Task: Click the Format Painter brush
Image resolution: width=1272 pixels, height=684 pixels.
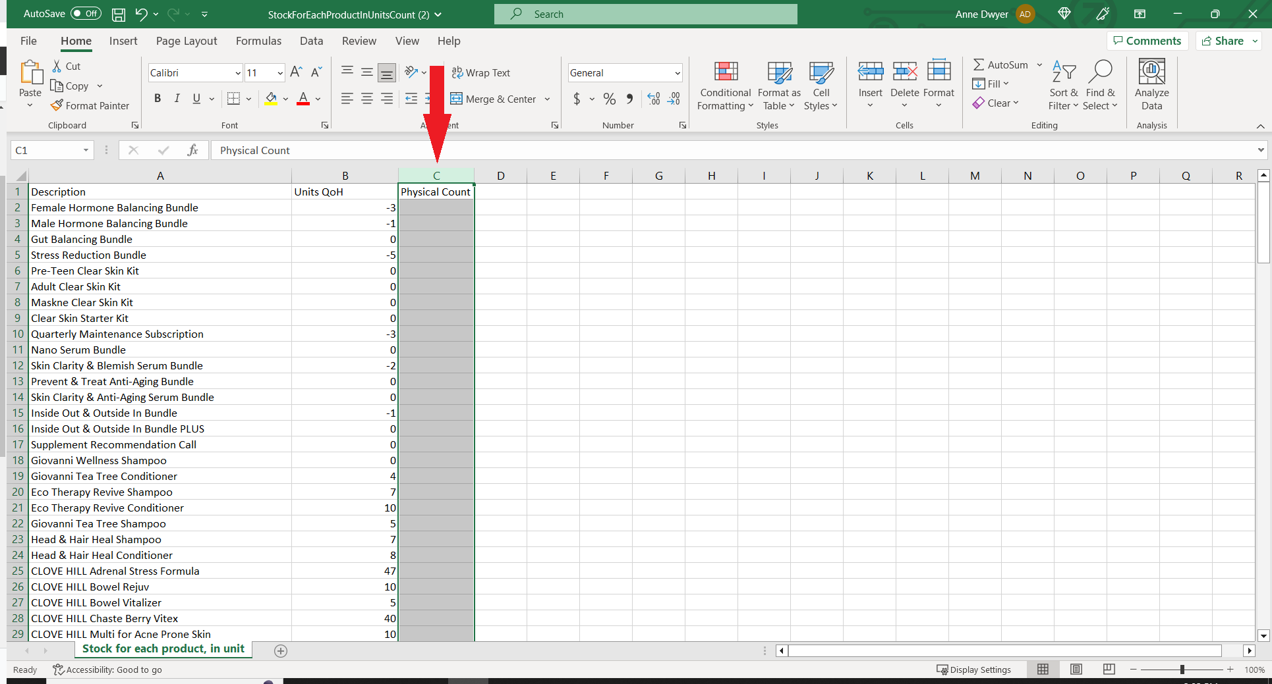Action: 57,105
